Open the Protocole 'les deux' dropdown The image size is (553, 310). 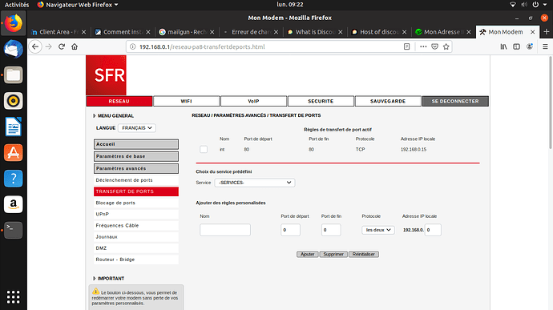(x=378, y=230)
